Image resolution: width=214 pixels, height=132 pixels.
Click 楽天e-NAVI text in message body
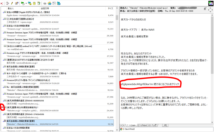(148, 30)
